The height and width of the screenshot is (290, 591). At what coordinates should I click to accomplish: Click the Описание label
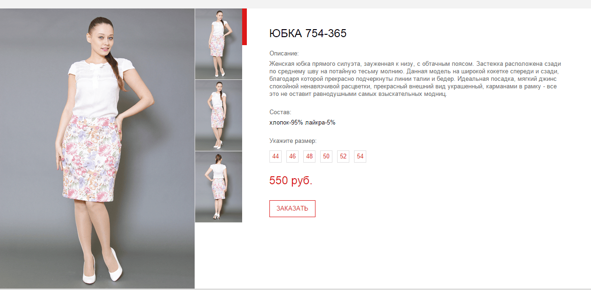tap(284, 54)
